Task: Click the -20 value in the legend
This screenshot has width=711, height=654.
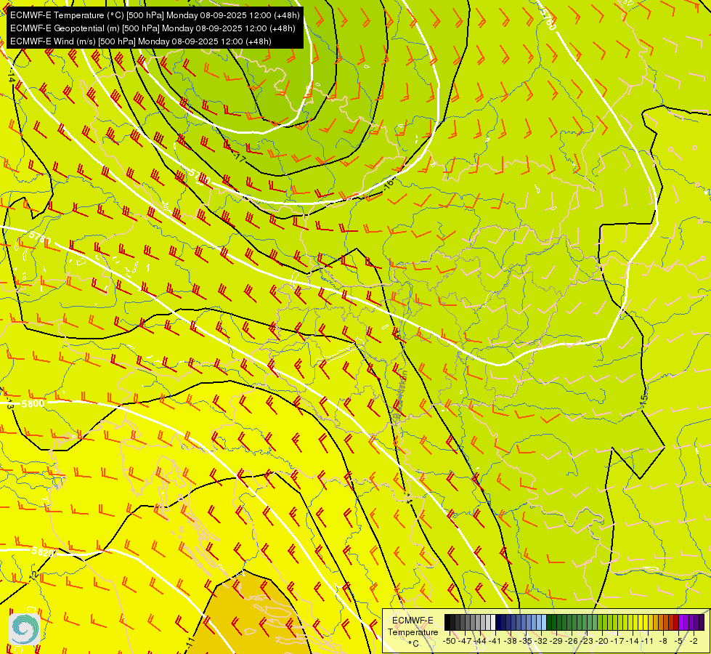Action: point(603,641)
